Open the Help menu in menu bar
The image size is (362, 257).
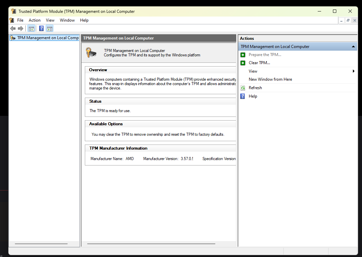[x=84, y=20]
